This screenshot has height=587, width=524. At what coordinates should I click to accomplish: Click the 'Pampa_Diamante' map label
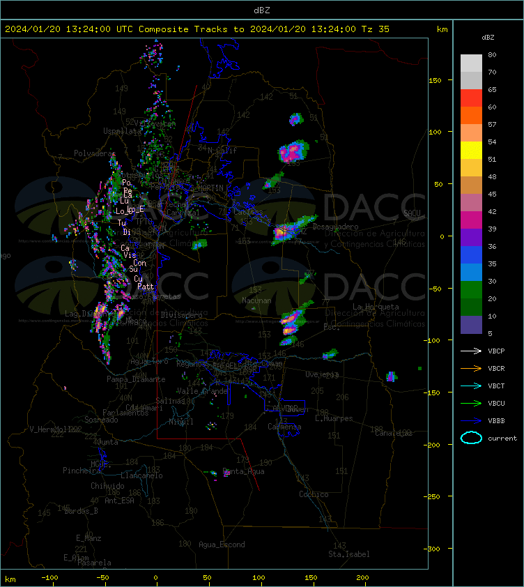click(136, 379)
